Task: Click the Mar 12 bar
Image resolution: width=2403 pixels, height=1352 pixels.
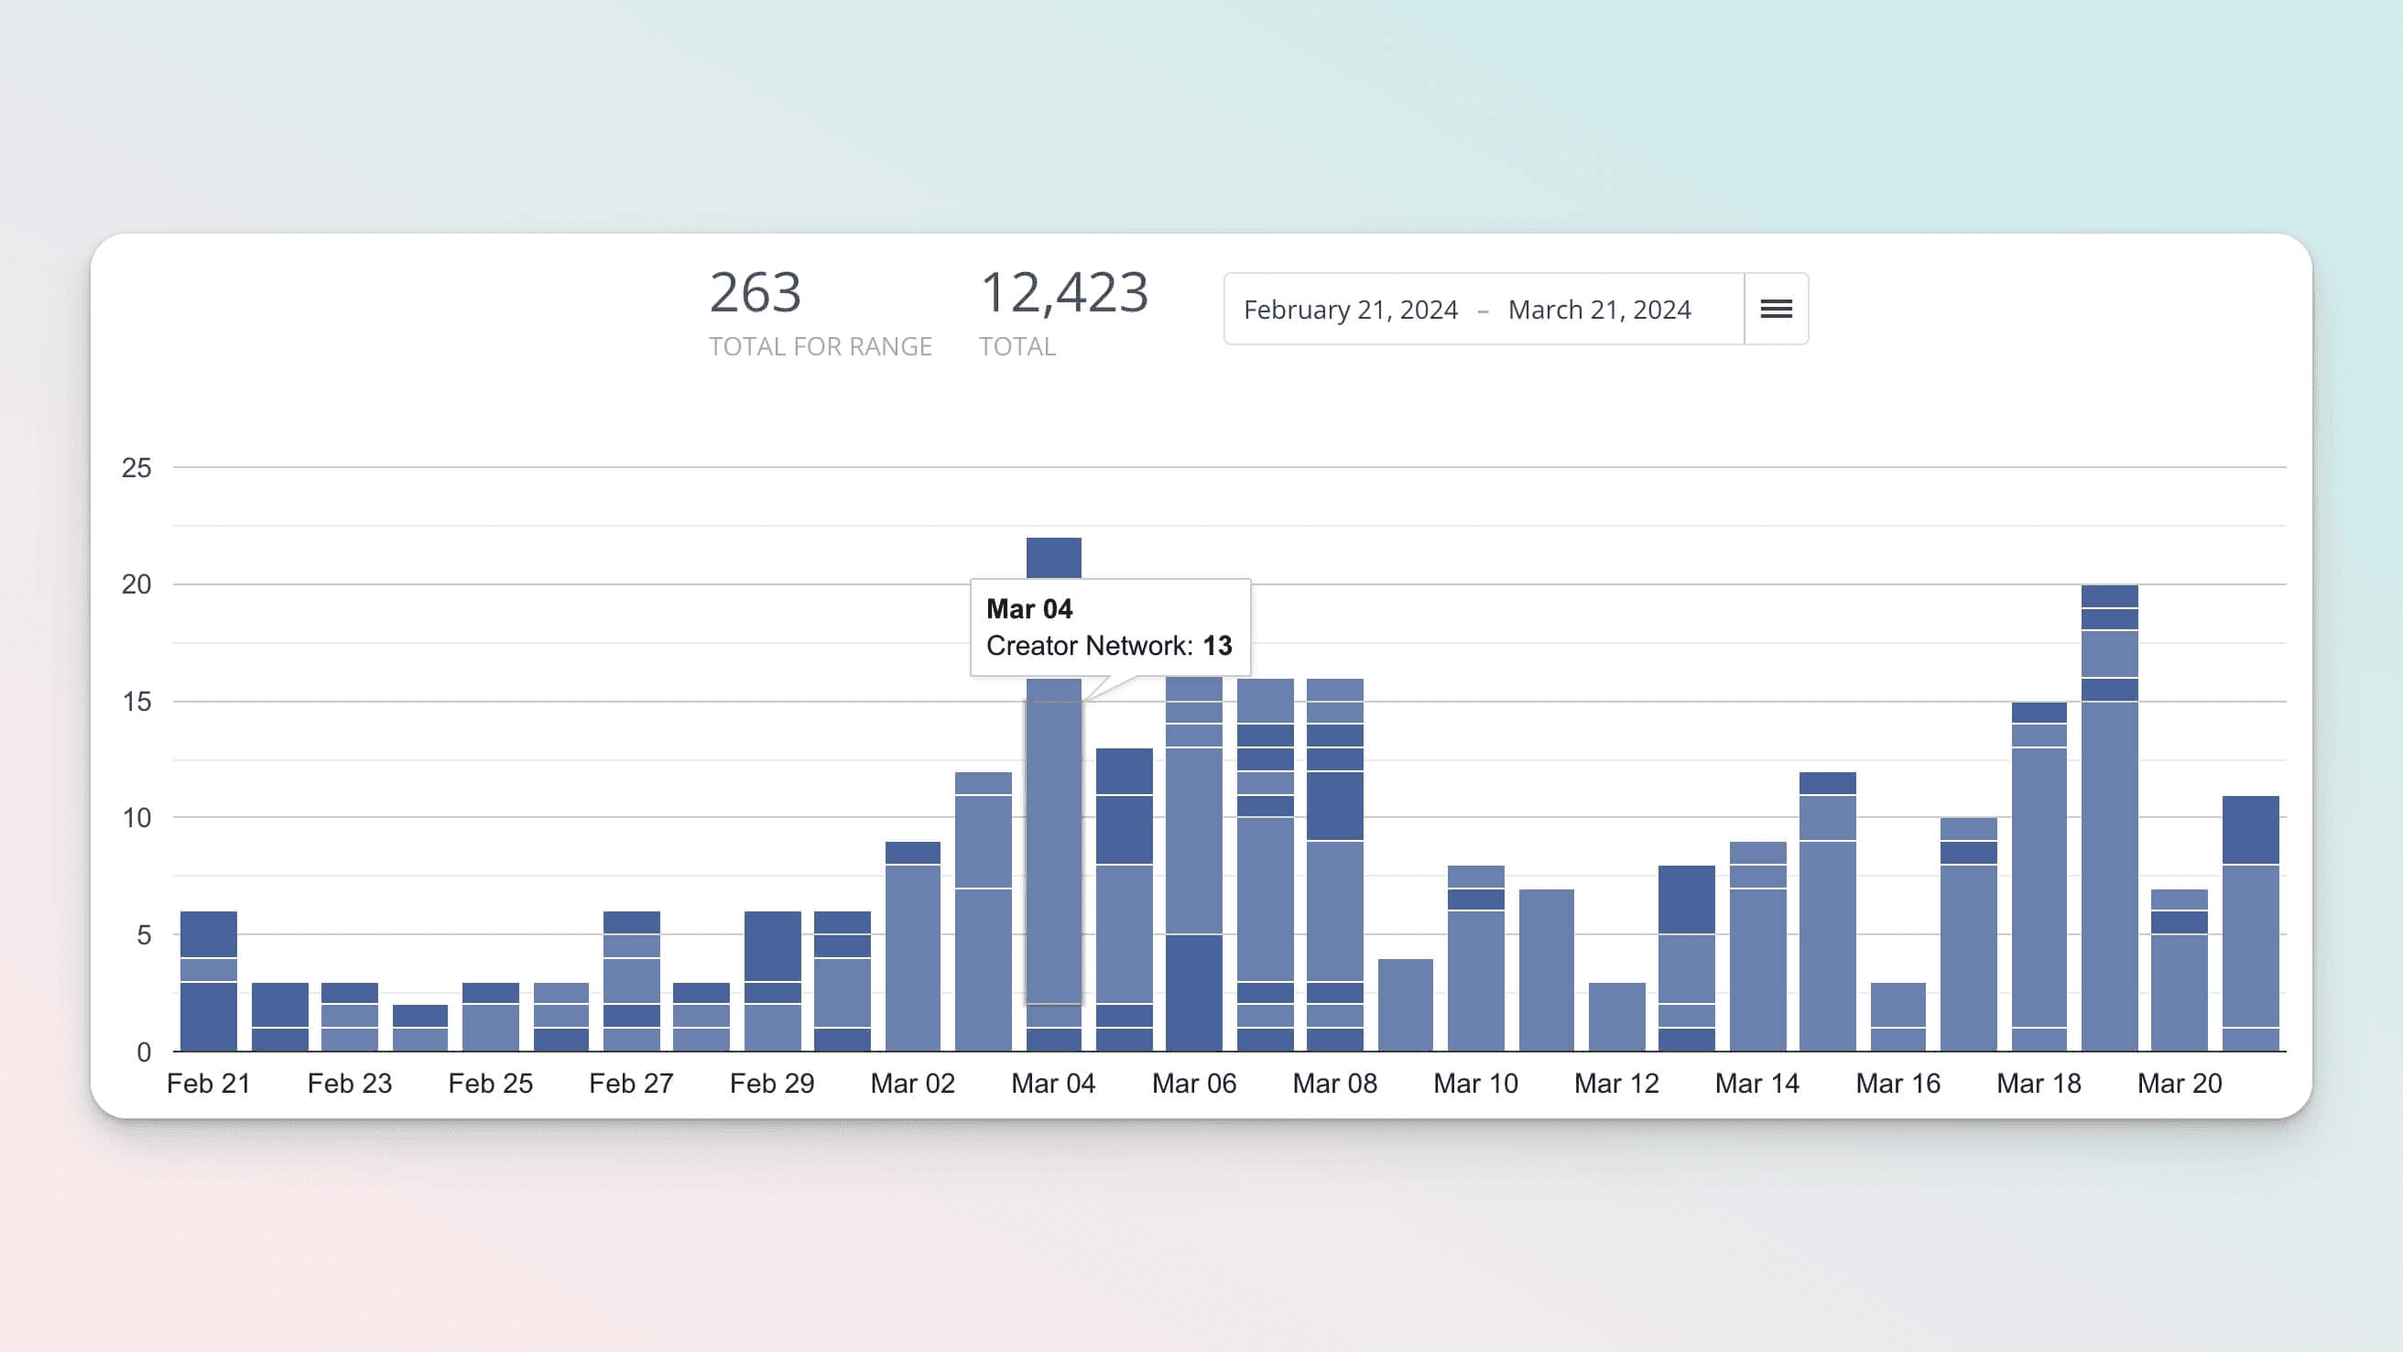Action: tap(1616, 1017)
